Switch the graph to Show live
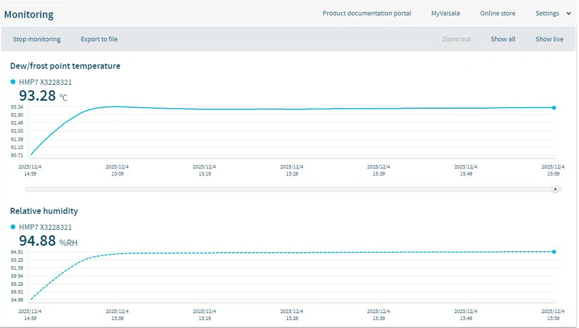Screen dimensions: 579x328 (x=549, y=39)
